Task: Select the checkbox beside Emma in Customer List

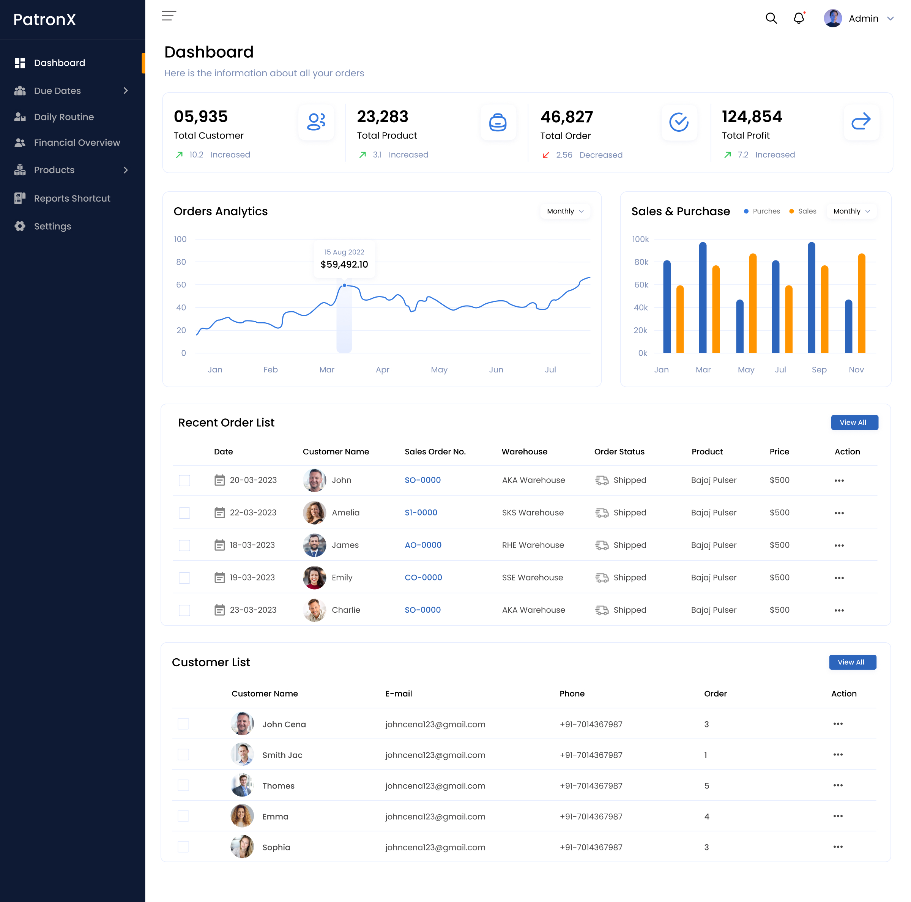Action: [183, 816]
